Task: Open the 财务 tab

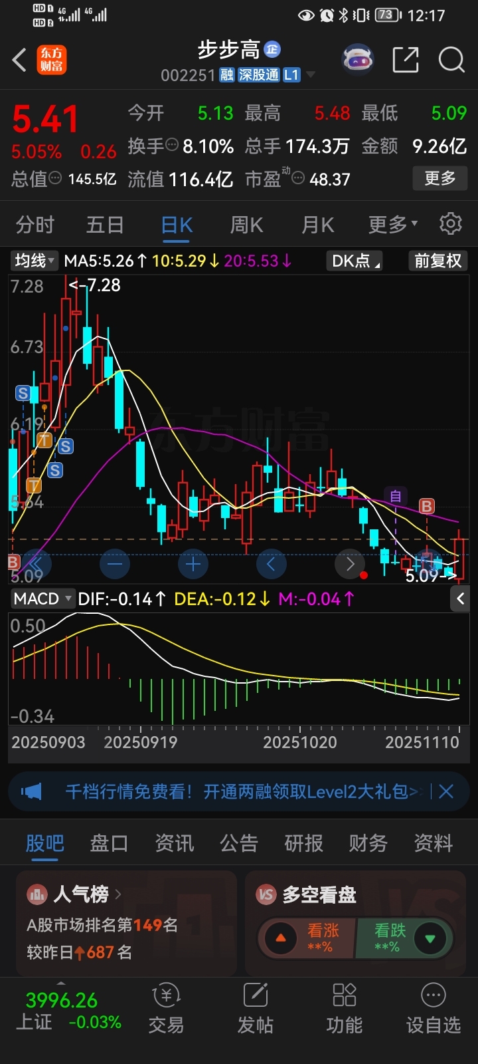Action: pyautogui.click(x=368, y=843)
